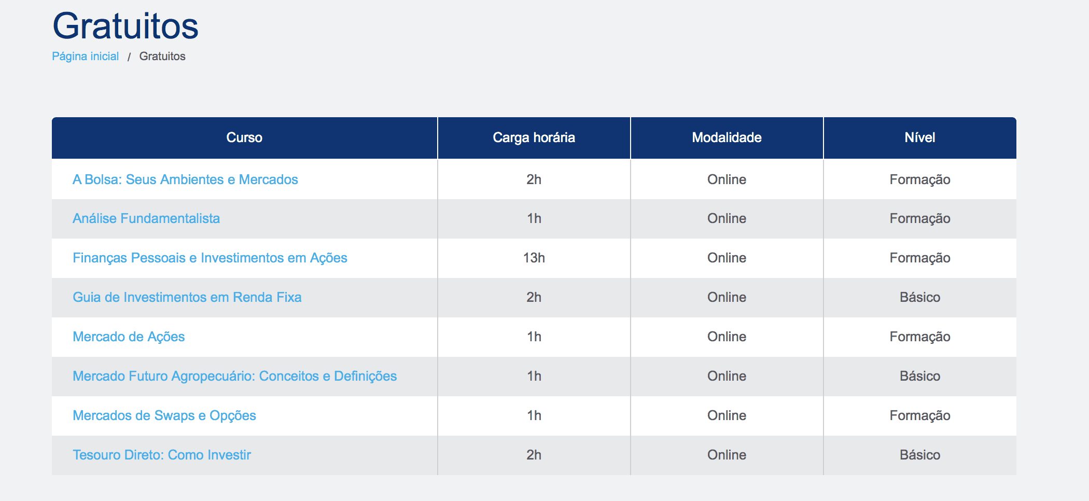Click Básico in Tesouro Direto row
Screen dimensions: 1089x501
pyautogui.click(x=920, y=455)
